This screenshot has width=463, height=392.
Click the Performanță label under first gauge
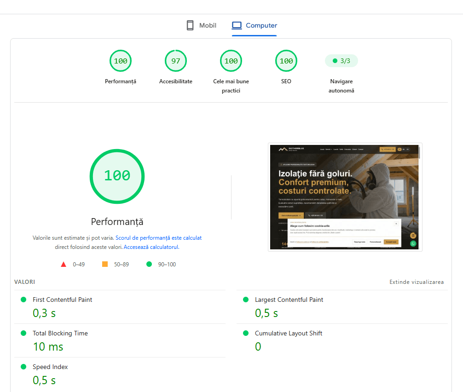pyautogui.click(x=121, y=81)
